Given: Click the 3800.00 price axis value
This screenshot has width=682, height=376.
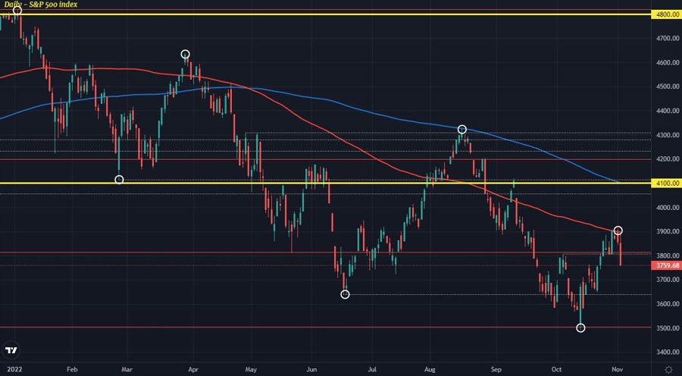Looking at the screenshot, I should [668, 256].
